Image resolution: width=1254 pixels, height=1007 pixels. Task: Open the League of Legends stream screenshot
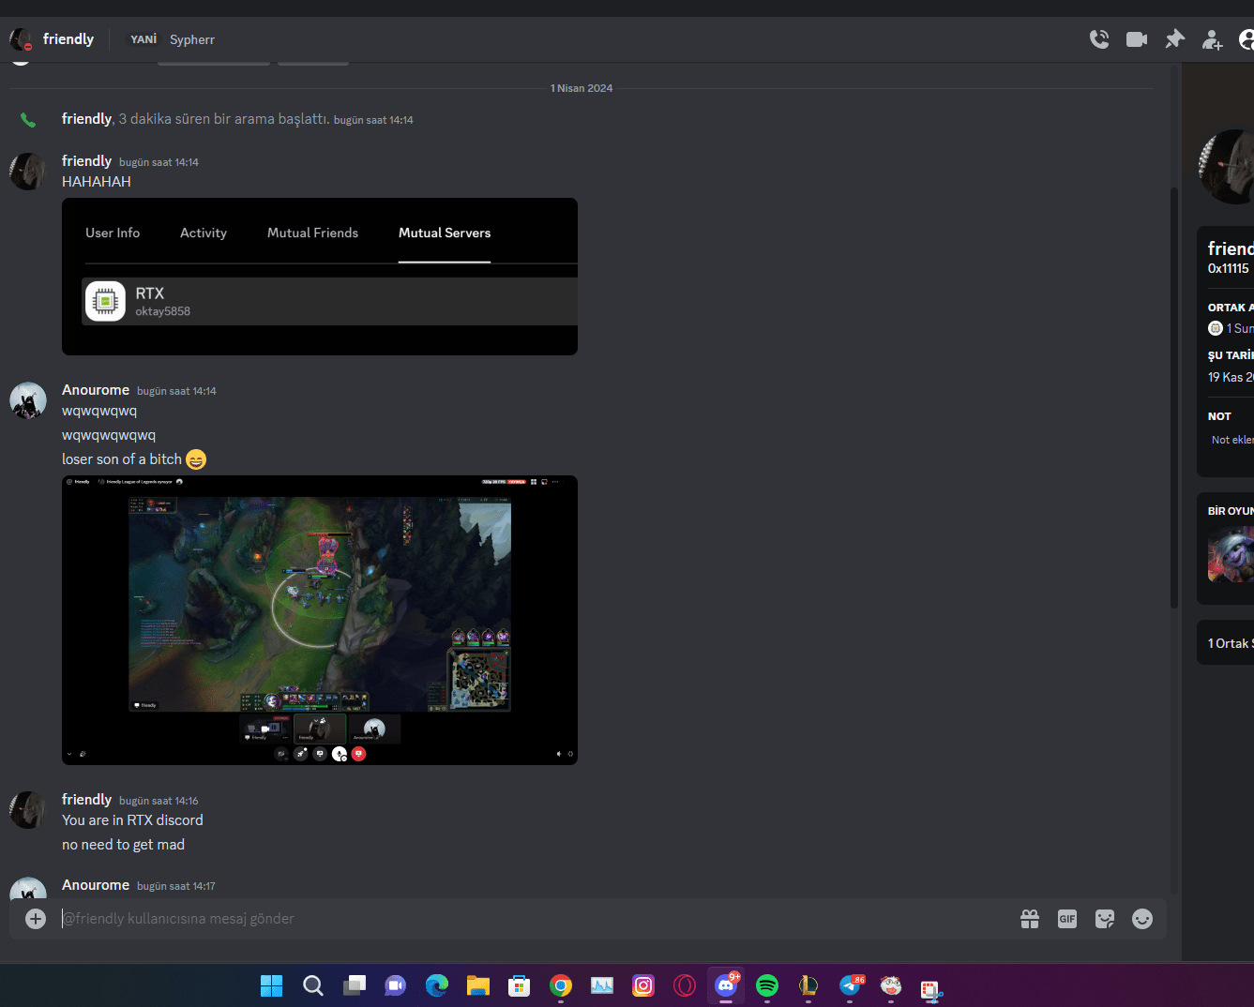point(320,620)
